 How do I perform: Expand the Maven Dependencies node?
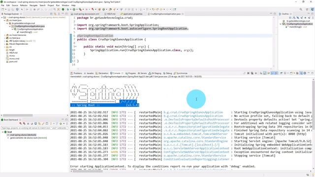tap(4, 44)
